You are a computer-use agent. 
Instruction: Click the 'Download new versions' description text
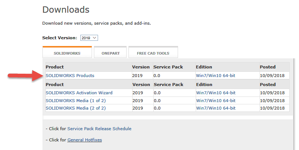(97, 23)
